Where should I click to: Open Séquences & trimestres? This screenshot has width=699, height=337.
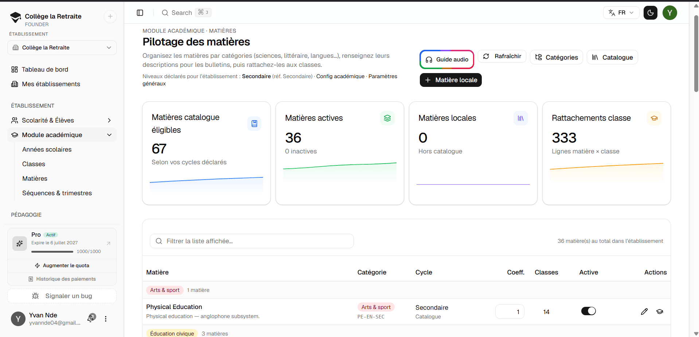(x=57, y=193)
